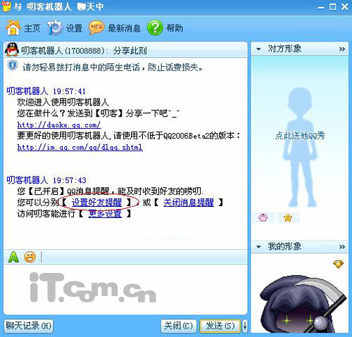This screenshot has width=352, height=337.
Task: Open the send options arrow beside 发送
Action: click(245, 326)
